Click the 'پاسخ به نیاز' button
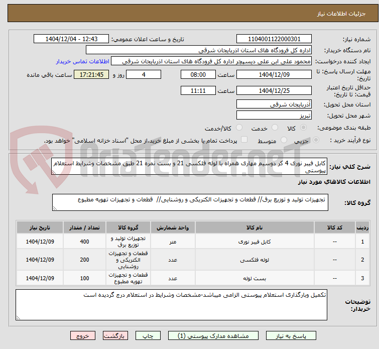This screenshot has width=379, height=349. pyautogui.click(x=291, y=336)
